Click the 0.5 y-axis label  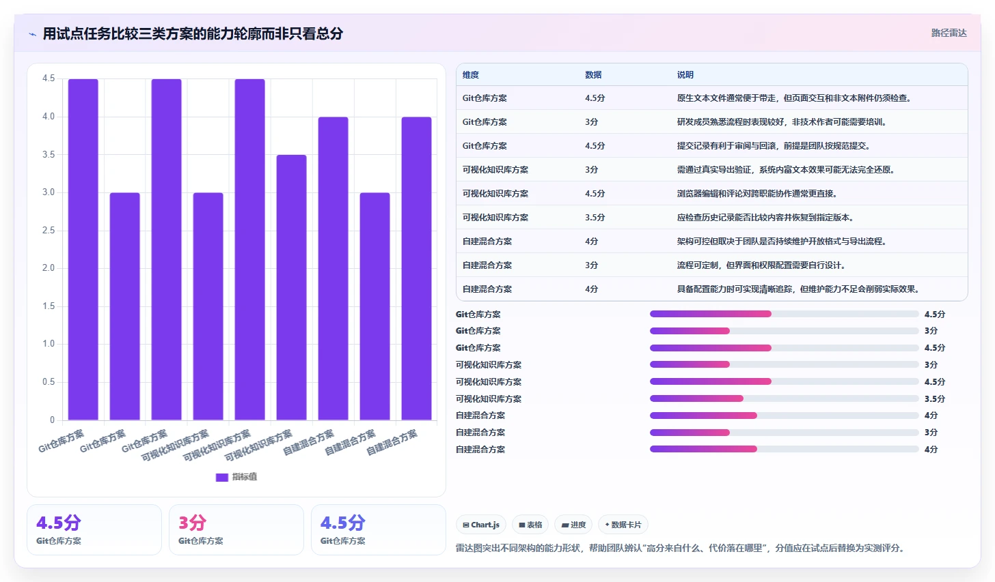[x=49, y=382]
